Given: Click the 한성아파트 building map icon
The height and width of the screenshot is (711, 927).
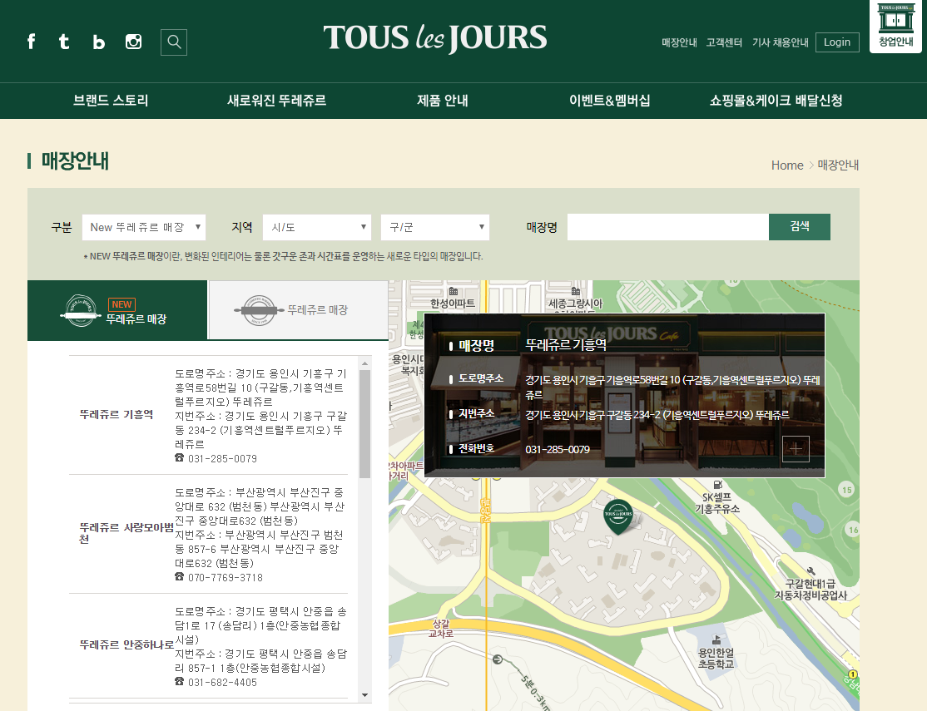Looking at the screenshot, I should point(454,291).
